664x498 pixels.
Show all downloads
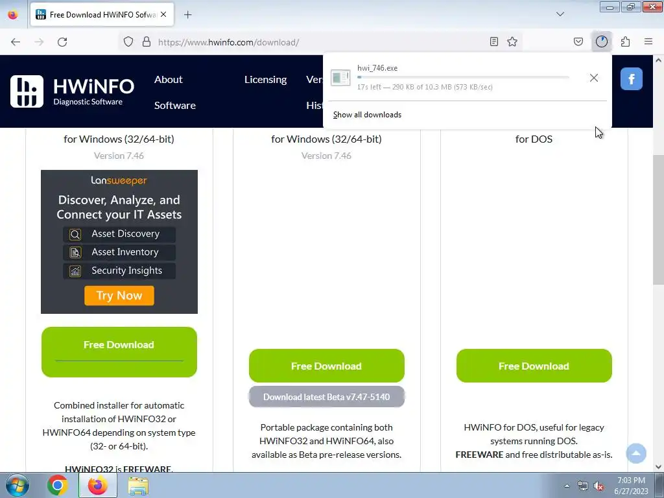tap(367, 115)
